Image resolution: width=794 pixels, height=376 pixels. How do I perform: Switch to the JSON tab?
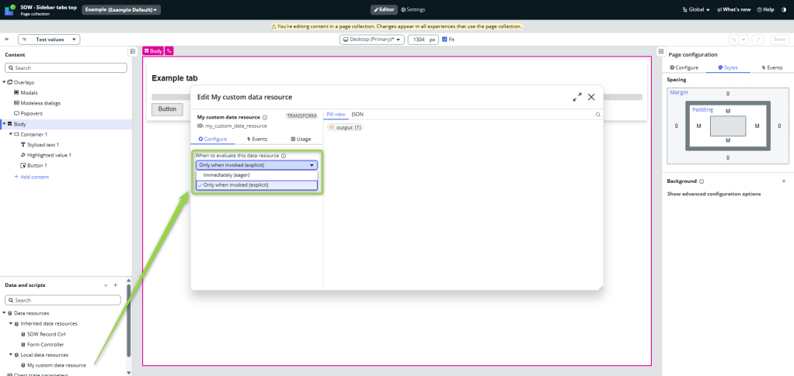357,115
